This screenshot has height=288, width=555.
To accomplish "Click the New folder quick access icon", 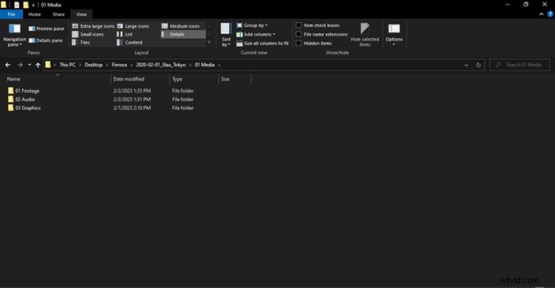I will pos(26,5).
